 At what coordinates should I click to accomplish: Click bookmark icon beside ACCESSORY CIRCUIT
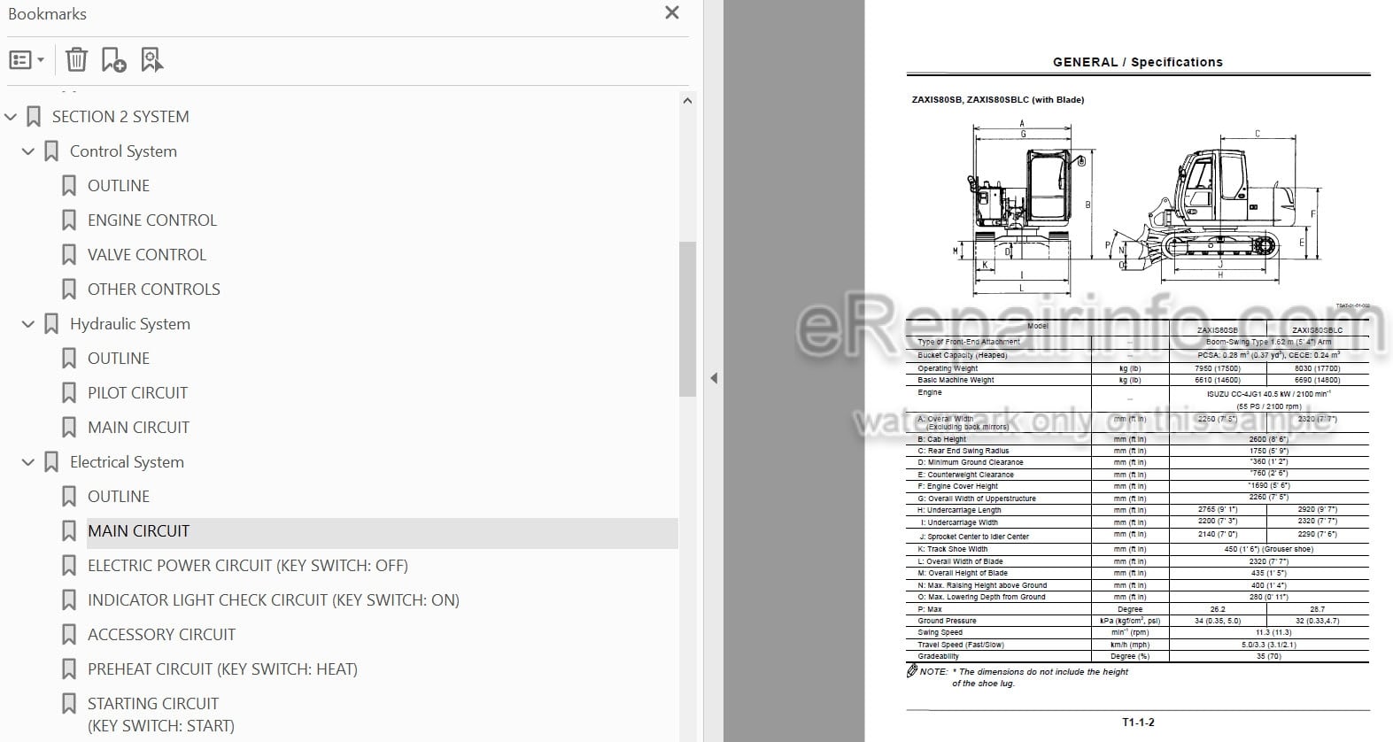click(69, 635)
